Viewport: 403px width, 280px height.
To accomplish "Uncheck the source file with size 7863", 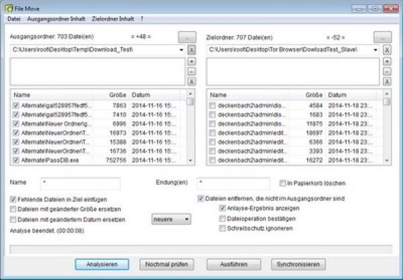I will pyautogui.click(x=16, y=105).
